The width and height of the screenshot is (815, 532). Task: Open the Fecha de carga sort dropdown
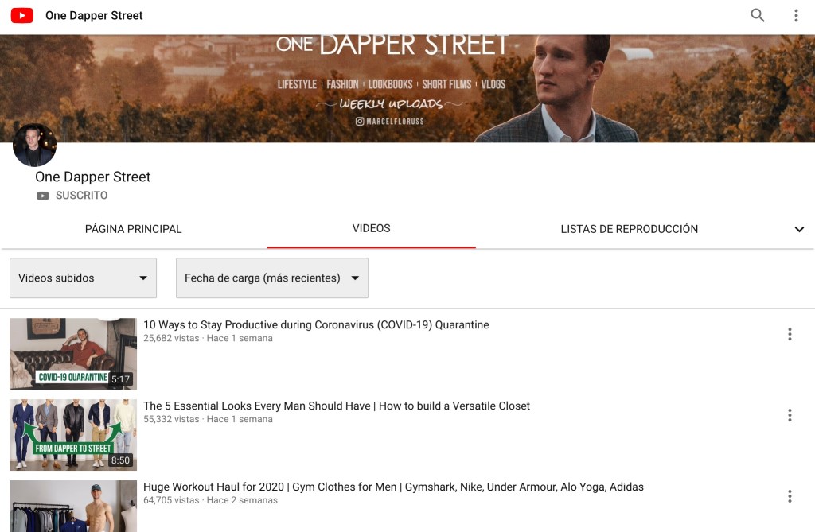click(x=271, y=278)
